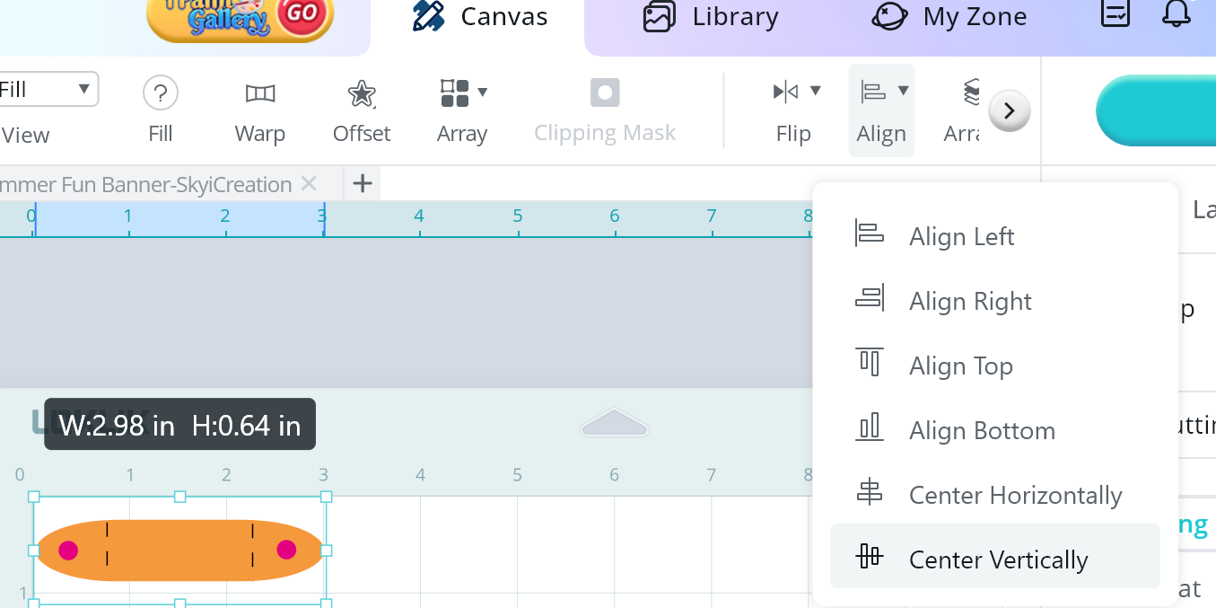Viewport: 1216px width, 608px height.
Task: Open the notifications bell
Action: click(x=1175, y=13)
